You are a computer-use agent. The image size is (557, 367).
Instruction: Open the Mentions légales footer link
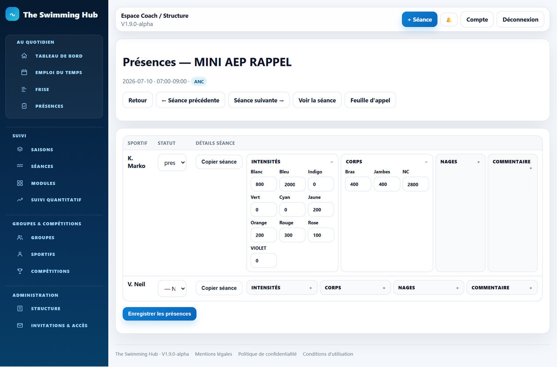click(213, 354)
